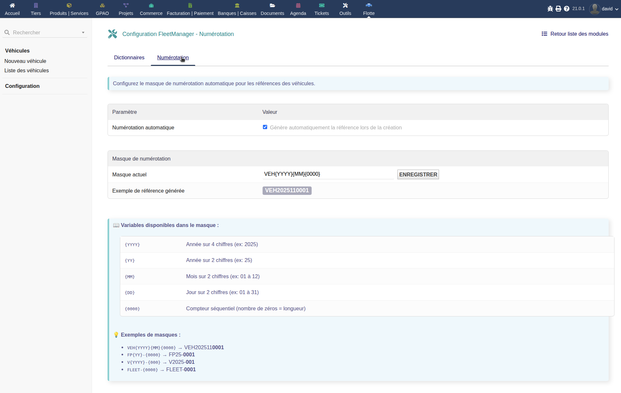The image size is (621, 393).
Task: Open Nouveau véhicule in the sidebar
Action: 25,61
